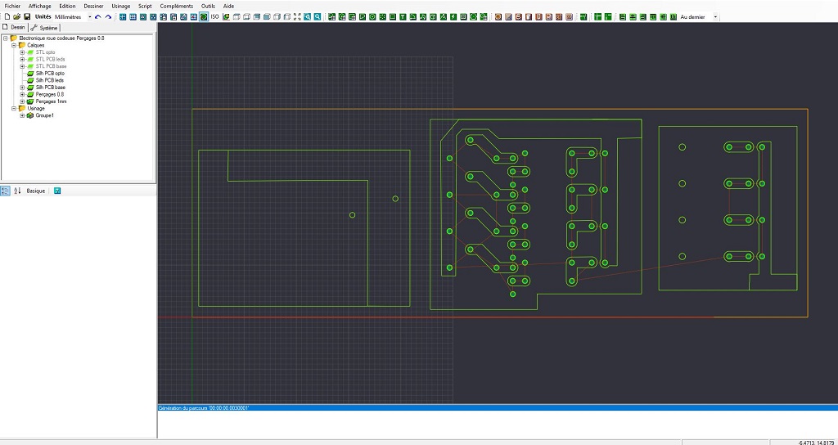Redo with the forward arrow icon
Image resolution: width=838 pixels, height=445 pixels.
[x=108, y=16]
